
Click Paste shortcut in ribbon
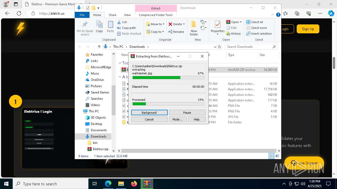coord(129,34)
